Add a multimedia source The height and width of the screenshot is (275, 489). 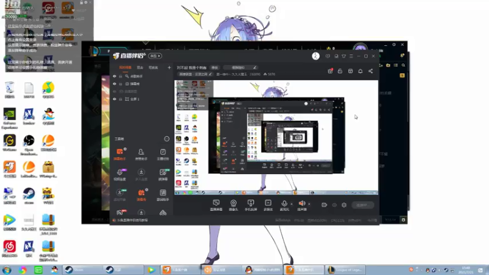click(x=268, y=205)
